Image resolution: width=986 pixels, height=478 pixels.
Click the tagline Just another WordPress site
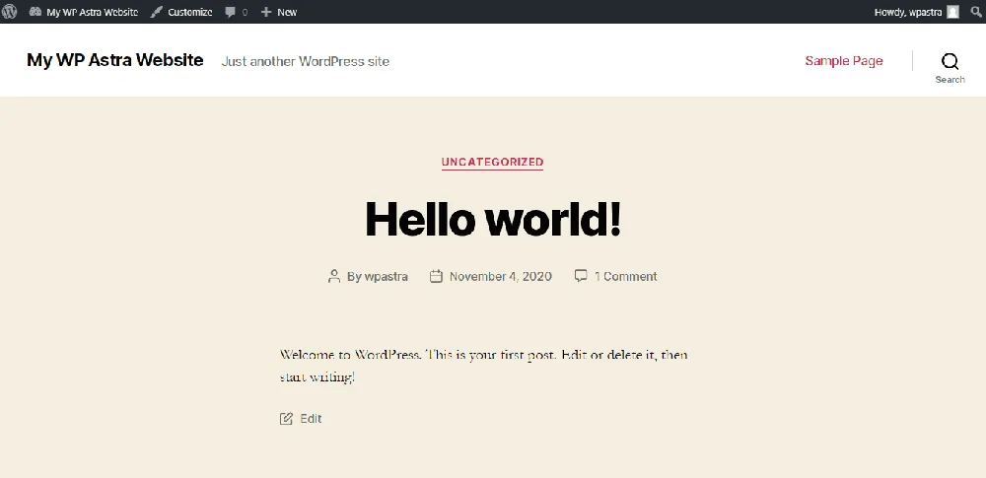(305, 62)
